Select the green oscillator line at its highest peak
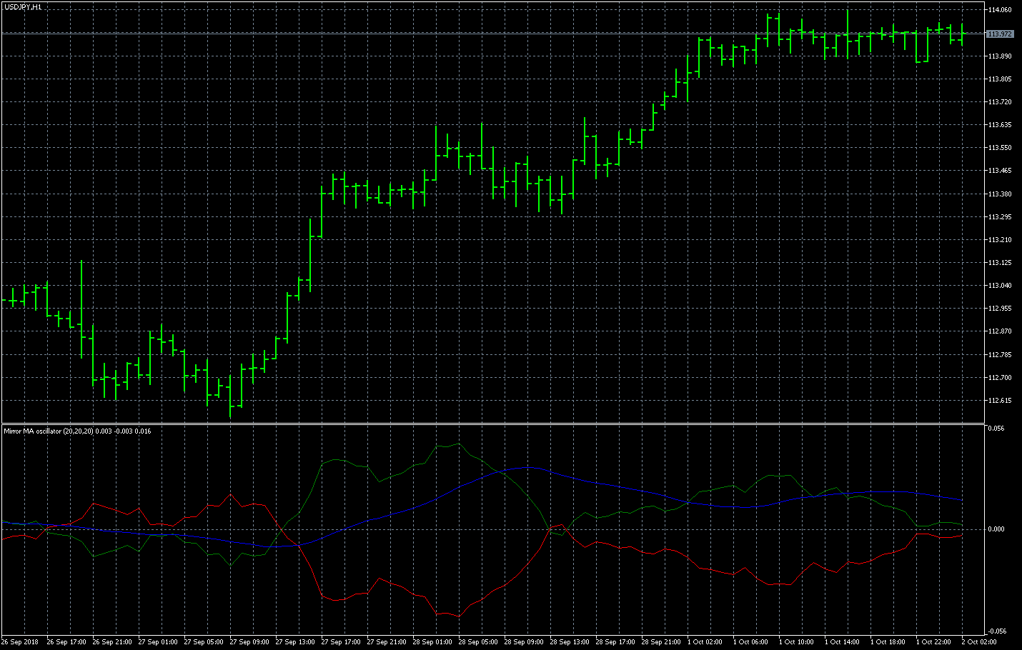The image size is (1022, 650). (458, 444)
